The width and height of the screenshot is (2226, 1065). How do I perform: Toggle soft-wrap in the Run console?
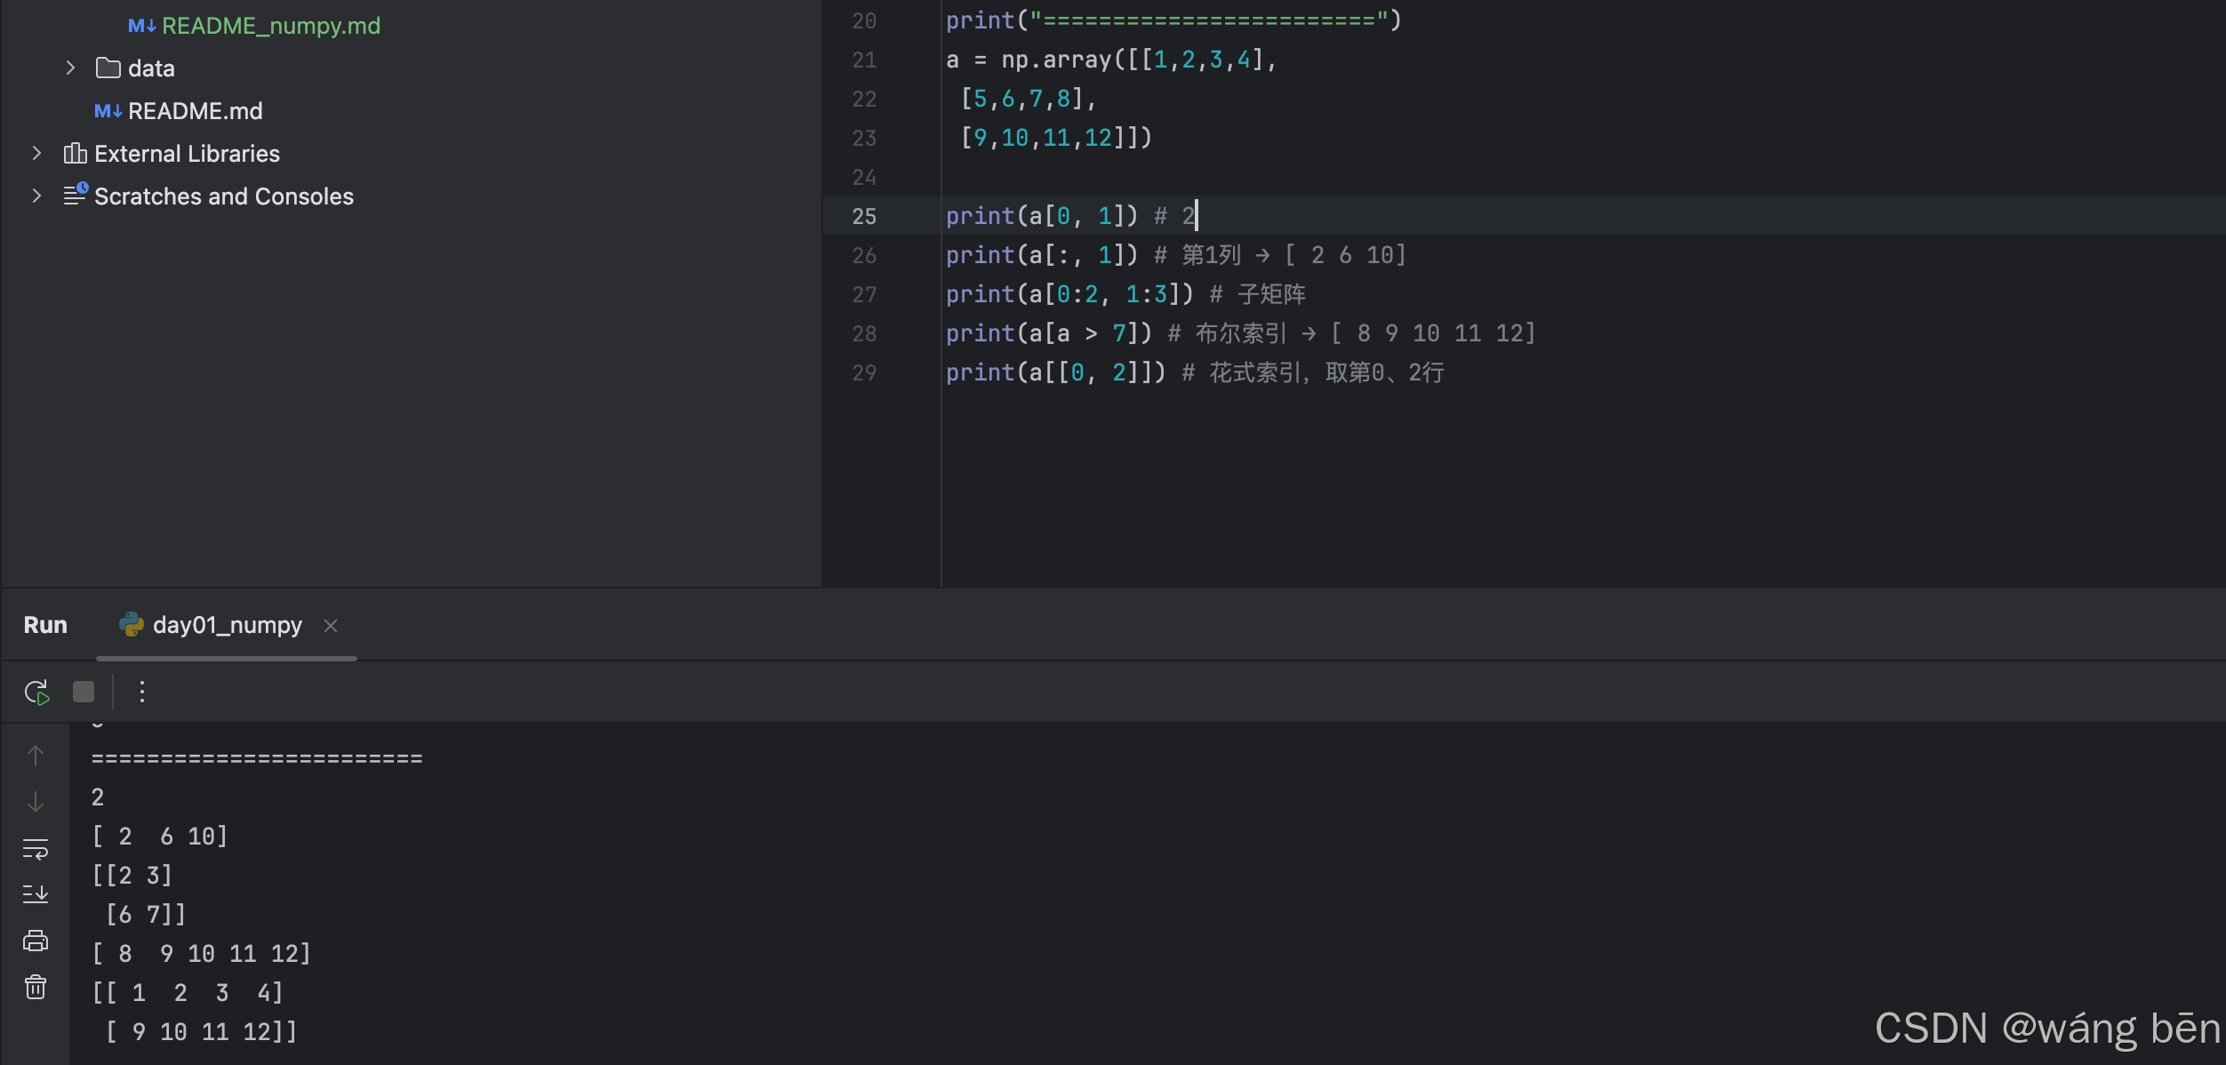coord(36,849)
